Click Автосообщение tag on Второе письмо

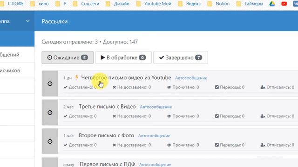(154, 136)
